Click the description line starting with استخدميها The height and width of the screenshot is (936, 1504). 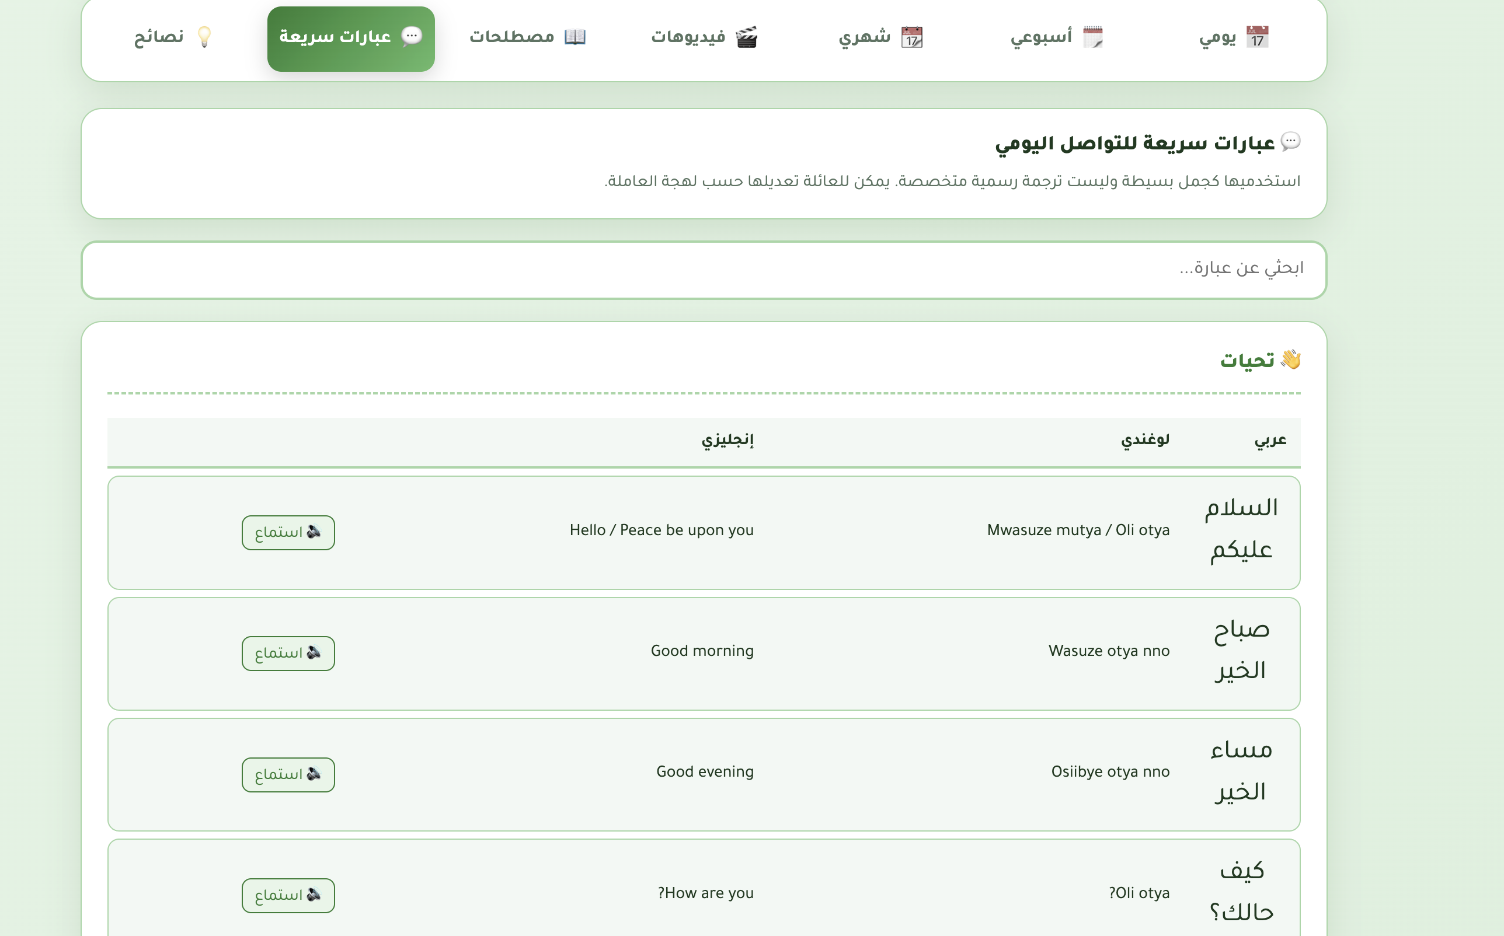point(952,181)
